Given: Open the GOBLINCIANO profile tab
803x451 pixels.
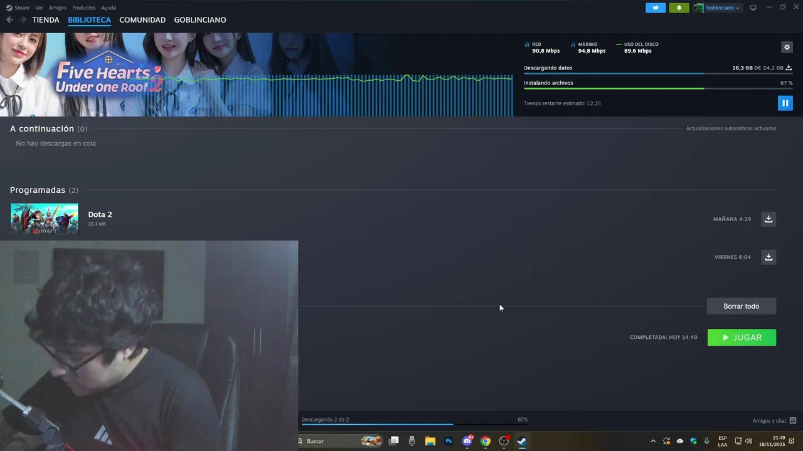Looking at the screenshot, I should (x=200, y=20).
